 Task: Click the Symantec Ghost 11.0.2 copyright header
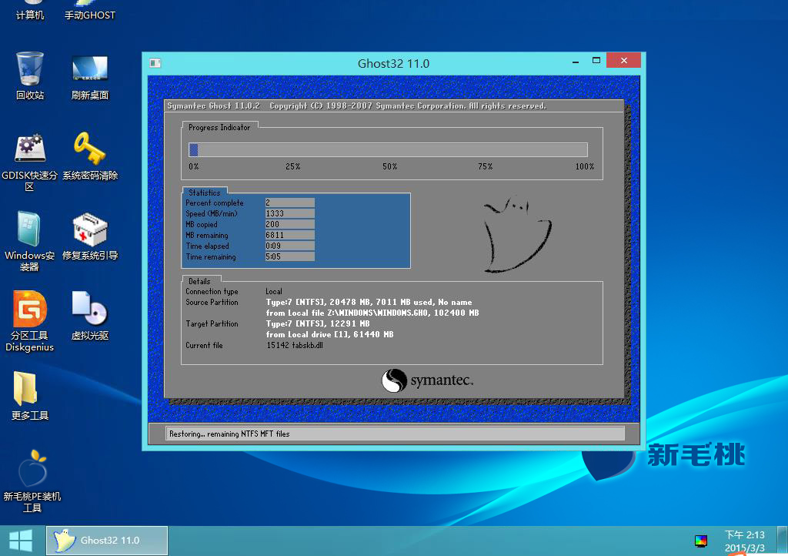tap(357, 106)
